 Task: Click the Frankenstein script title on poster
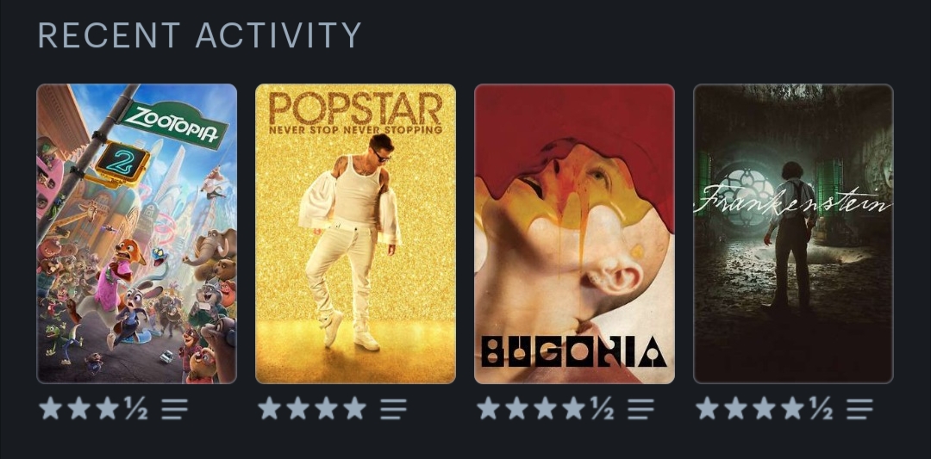coord(793,201)
